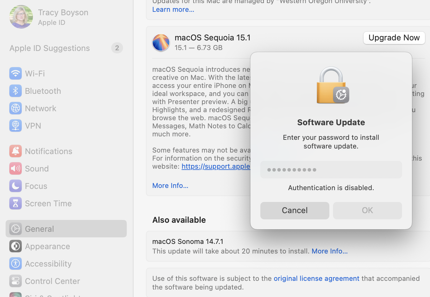Click the 15.1 — 6.73 GB text
430x297 pixels.
click(x=199, y=48)
